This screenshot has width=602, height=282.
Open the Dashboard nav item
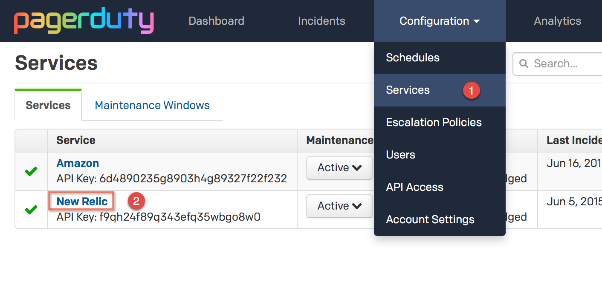[x=217, y=21]
